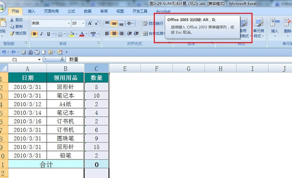
Task: Open the 开发工具 (Developer) tab
Action: pyautogui.click(x=140, y=11)
